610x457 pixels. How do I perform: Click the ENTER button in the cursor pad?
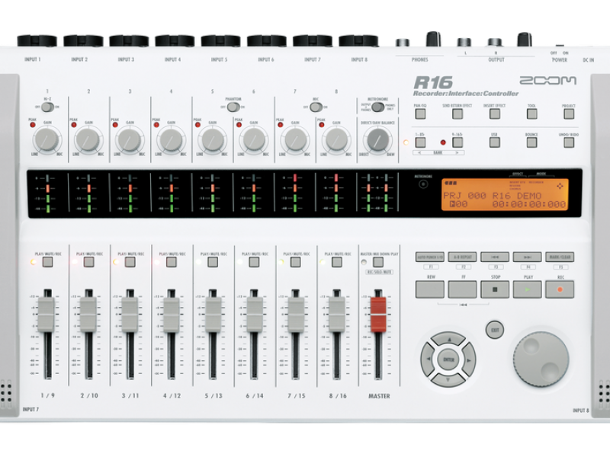point(448,360)
